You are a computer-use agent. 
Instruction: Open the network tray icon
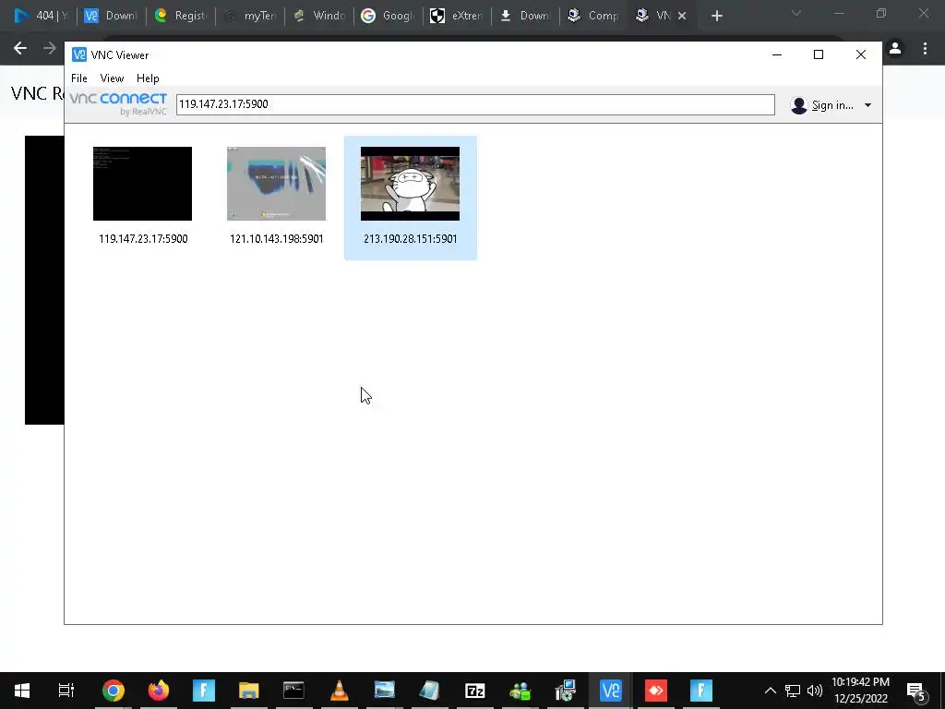point(793,691)
